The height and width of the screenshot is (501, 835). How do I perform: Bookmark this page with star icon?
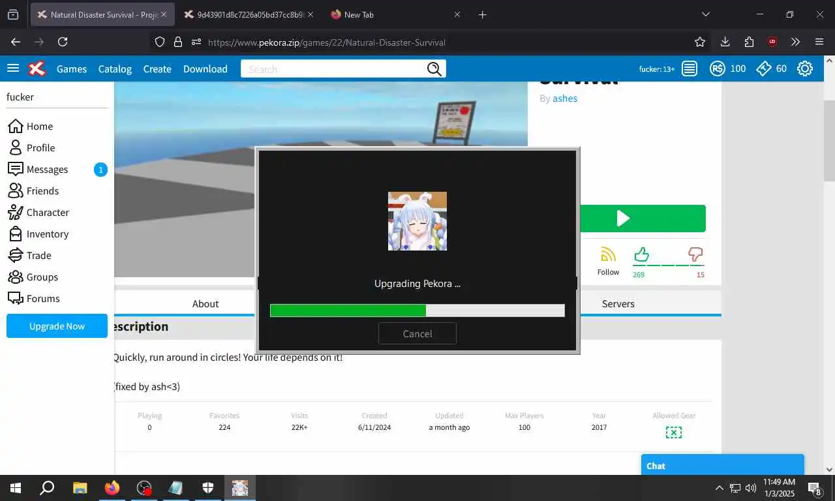coord(700,42)
